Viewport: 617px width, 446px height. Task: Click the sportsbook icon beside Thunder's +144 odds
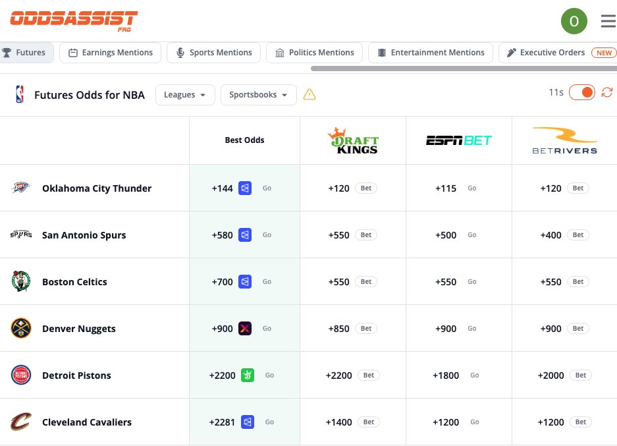point(245,188)
